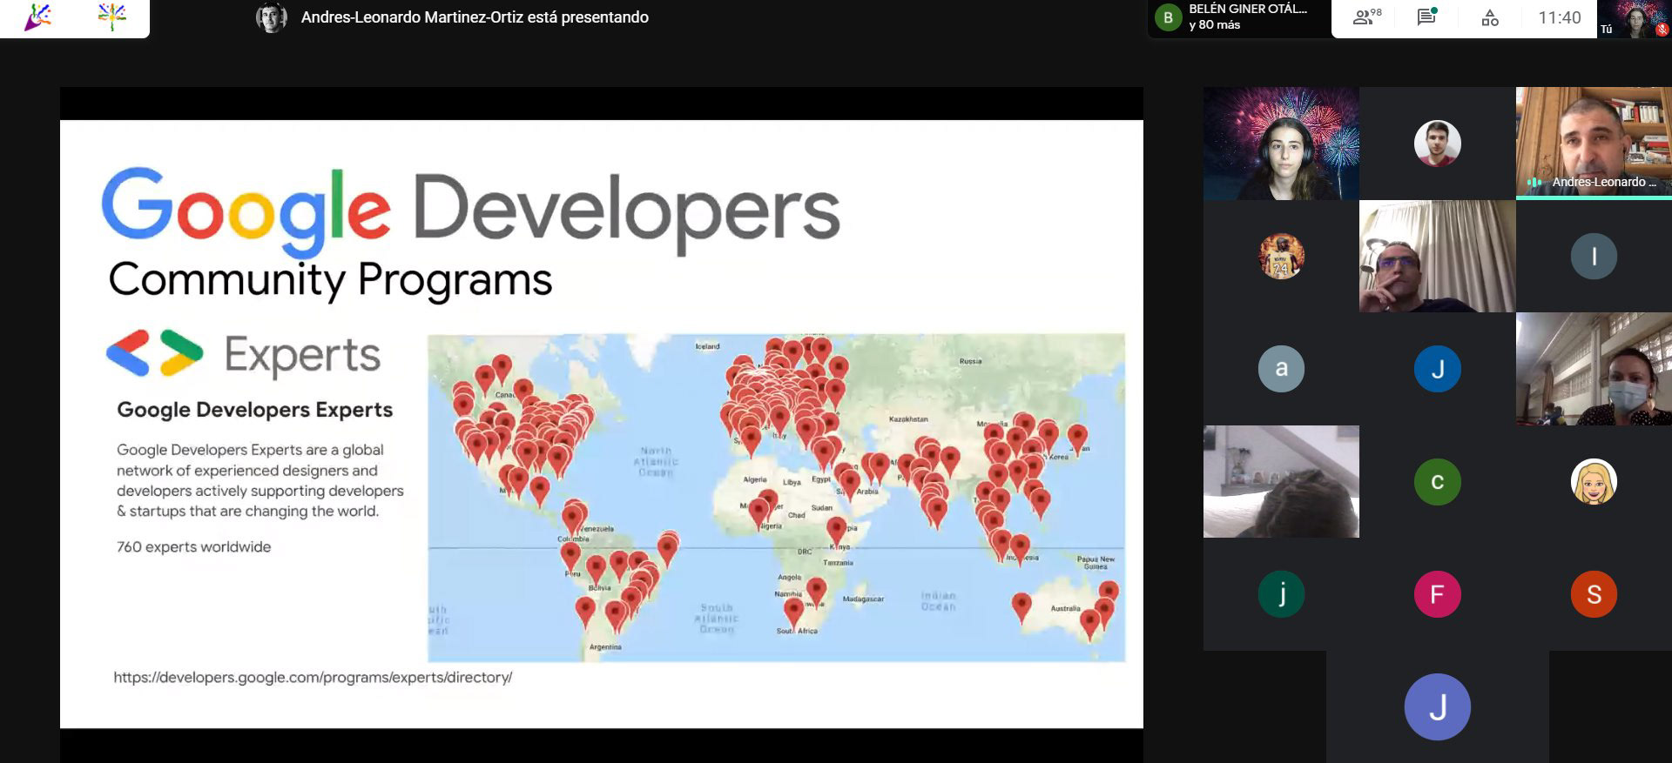Select the basketball jersey 24 avatar

1281,256
